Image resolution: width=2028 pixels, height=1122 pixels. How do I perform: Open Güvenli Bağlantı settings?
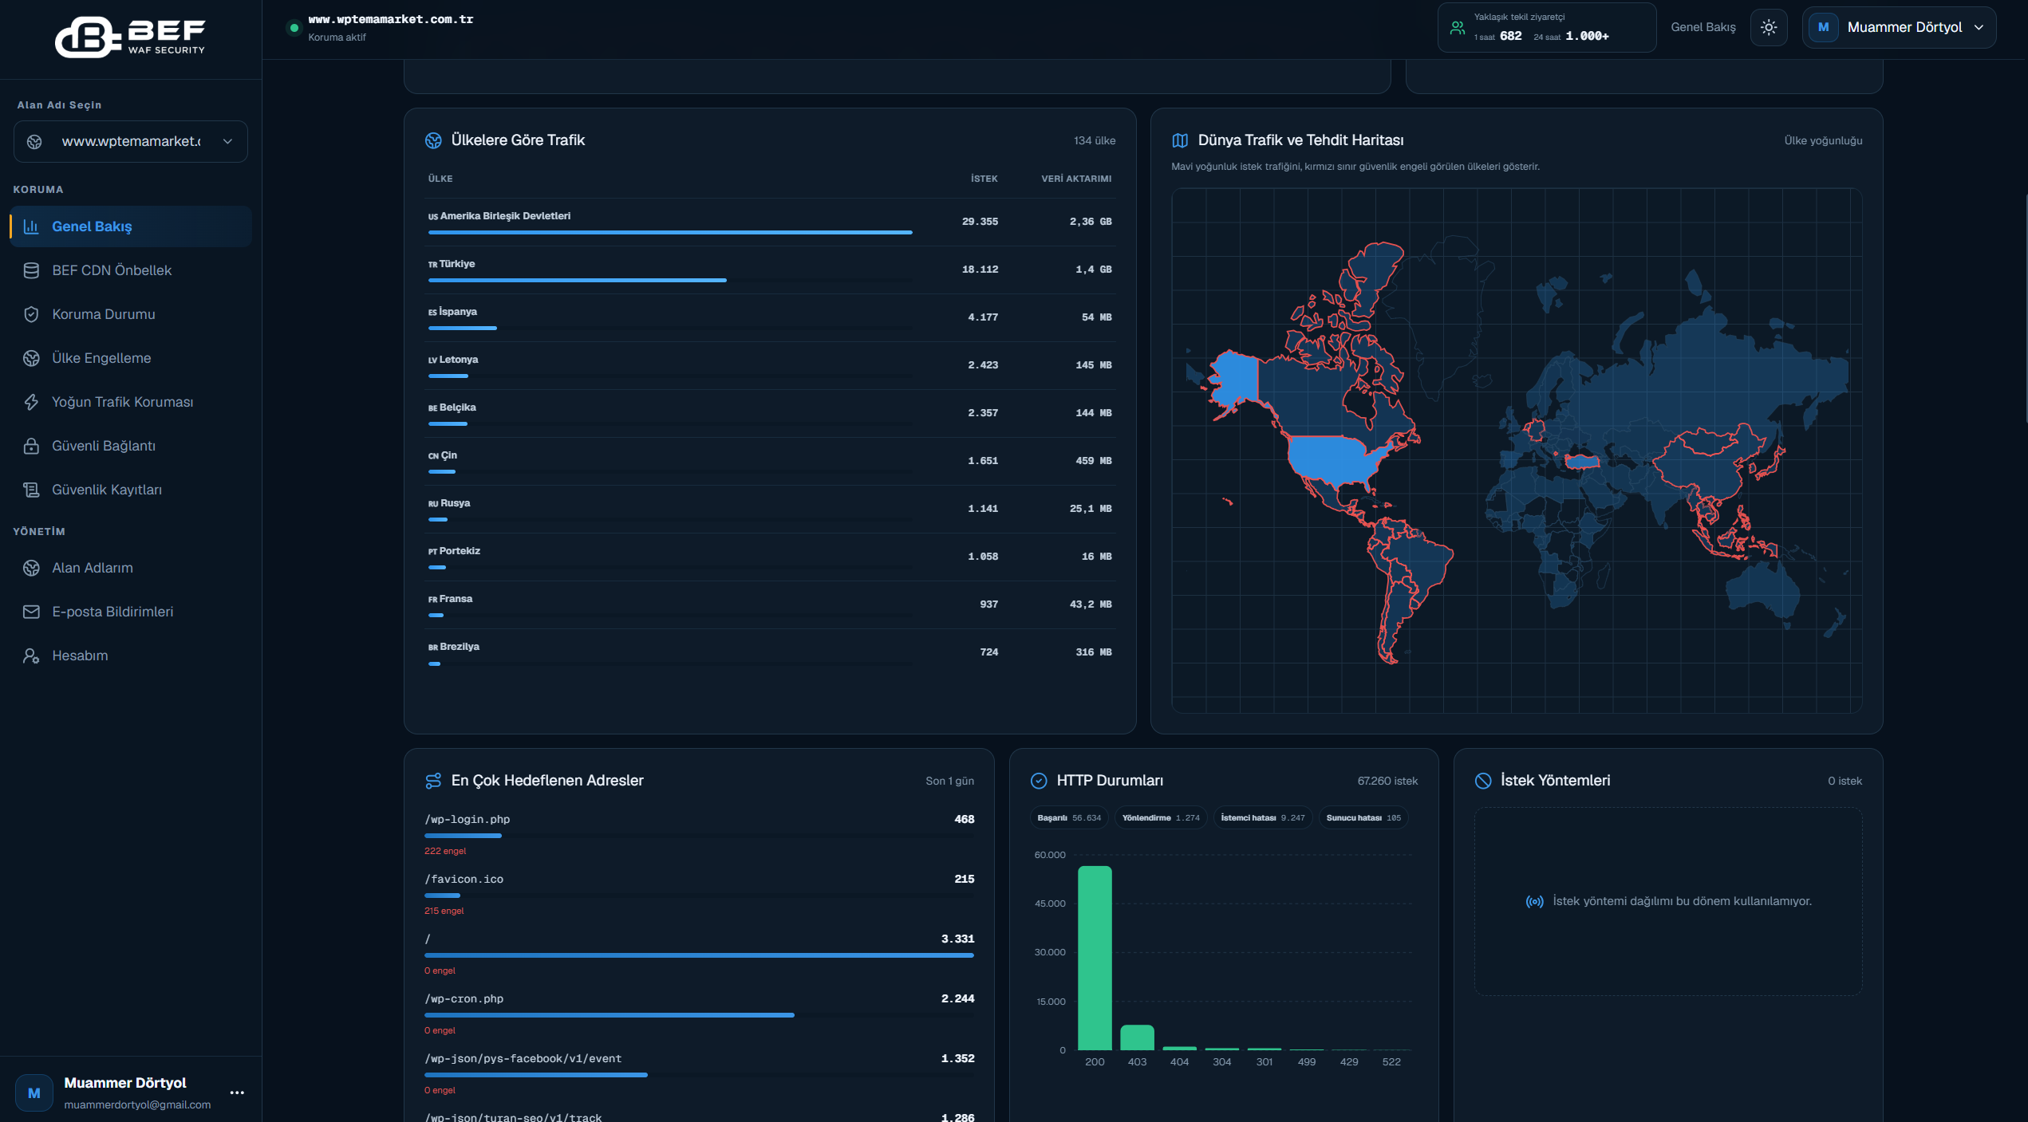[x=131, y=446]
